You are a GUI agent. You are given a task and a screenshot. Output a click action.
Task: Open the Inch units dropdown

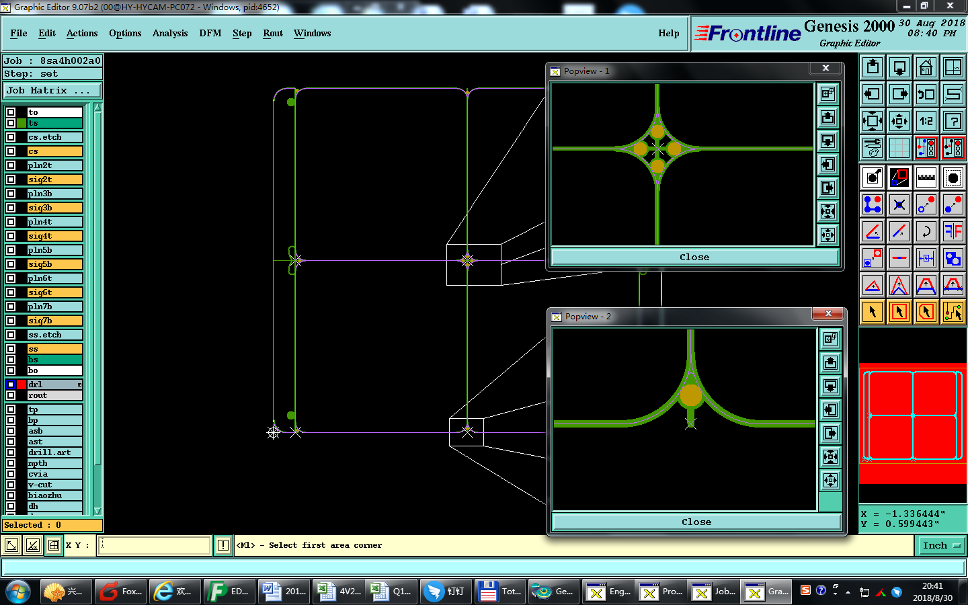[941, 546]
